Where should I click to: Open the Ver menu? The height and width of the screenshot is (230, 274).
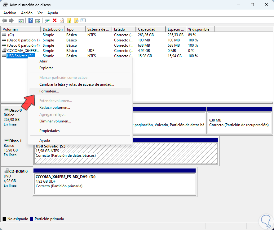coord(40,13)
